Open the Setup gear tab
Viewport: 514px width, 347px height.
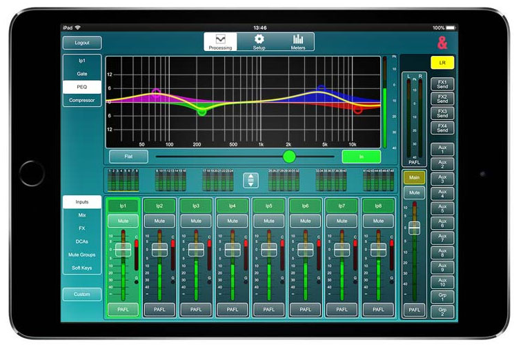pos(259,42)
